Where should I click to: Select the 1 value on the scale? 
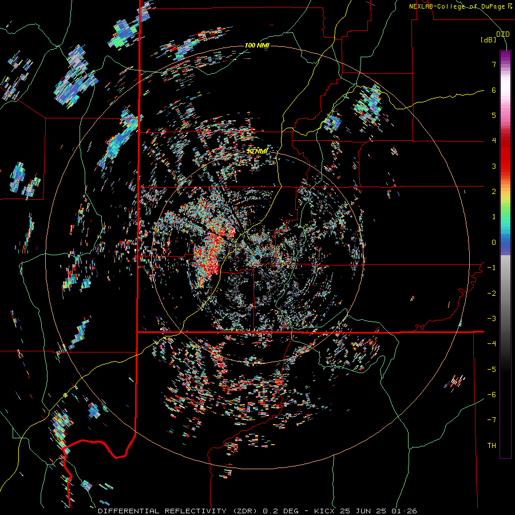pyautogui.click(x=494, y=217)
